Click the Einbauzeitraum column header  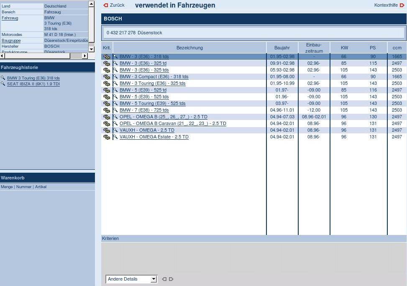(314, 48)
